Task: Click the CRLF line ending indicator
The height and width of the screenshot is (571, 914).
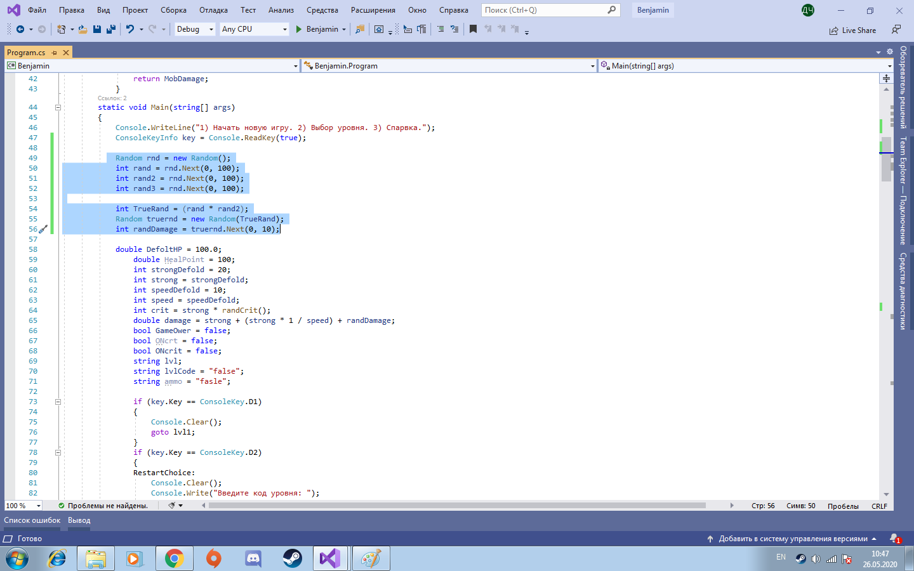Action: [x=879, y=506]
